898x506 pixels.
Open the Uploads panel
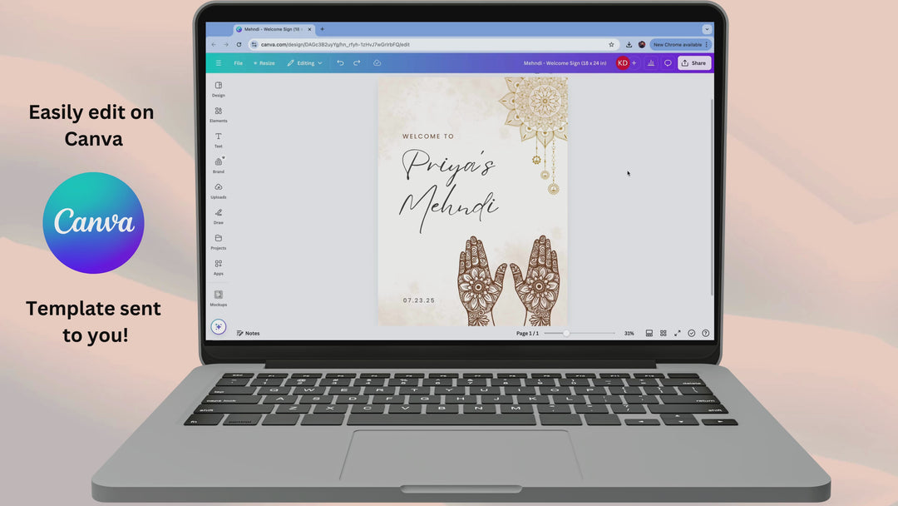(218, 191)
